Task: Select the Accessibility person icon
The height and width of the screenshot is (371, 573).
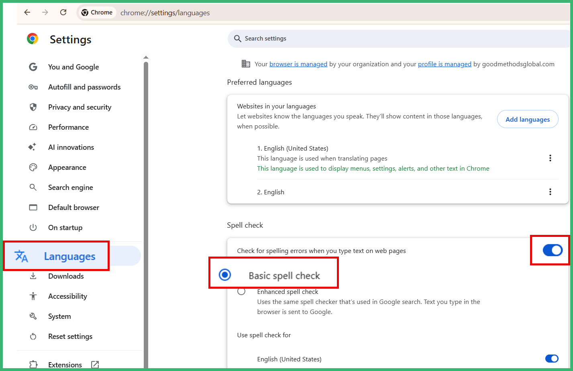Action: [x=33, y=296]
